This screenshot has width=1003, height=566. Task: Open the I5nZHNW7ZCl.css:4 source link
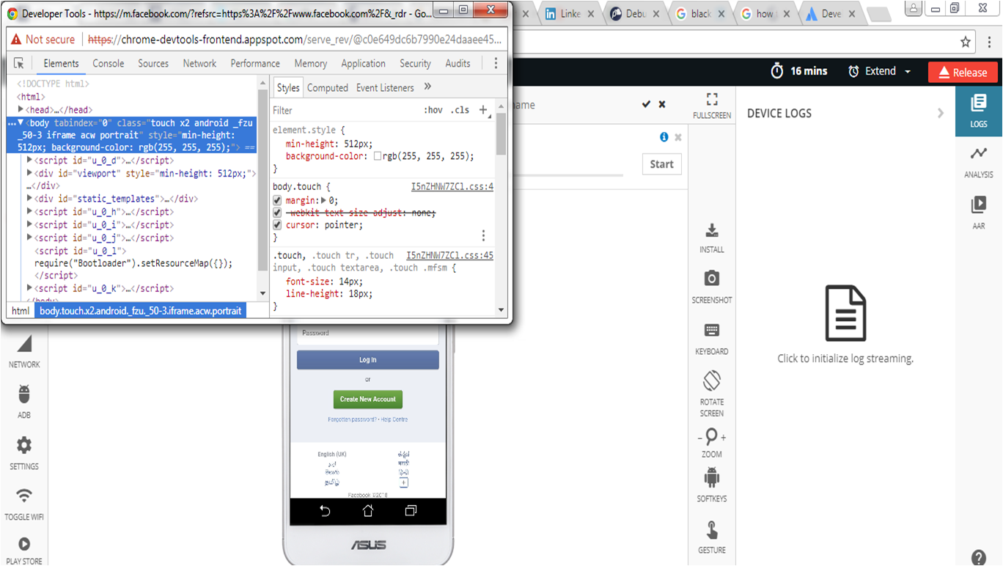452,187
